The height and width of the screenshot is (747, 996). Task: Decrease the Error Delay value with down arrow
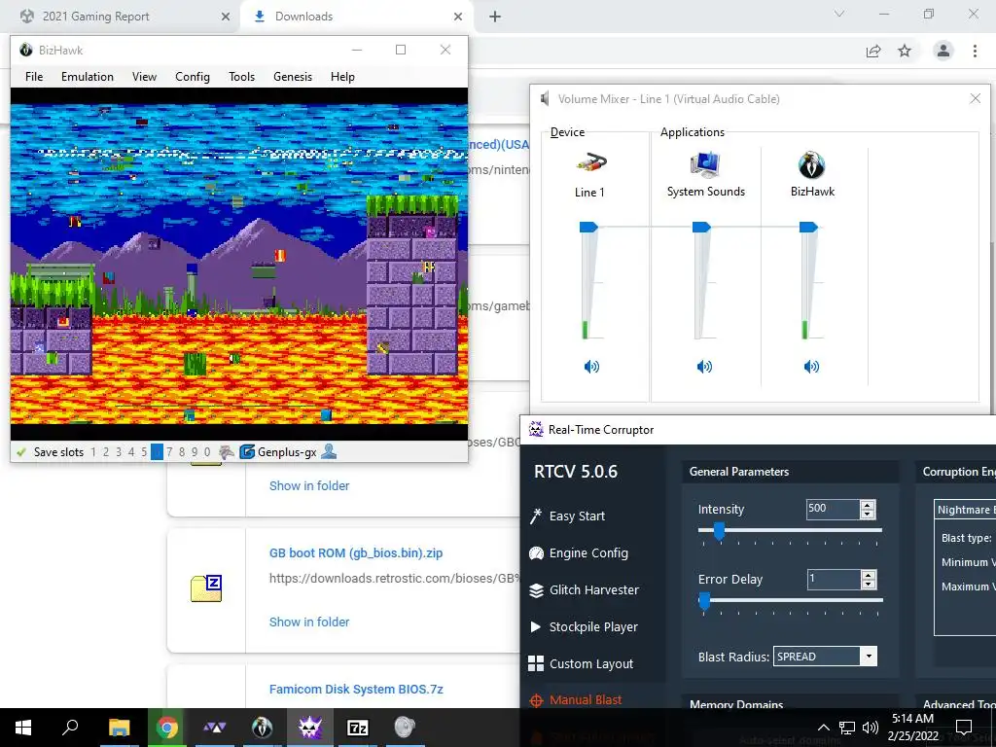[868, 584]
